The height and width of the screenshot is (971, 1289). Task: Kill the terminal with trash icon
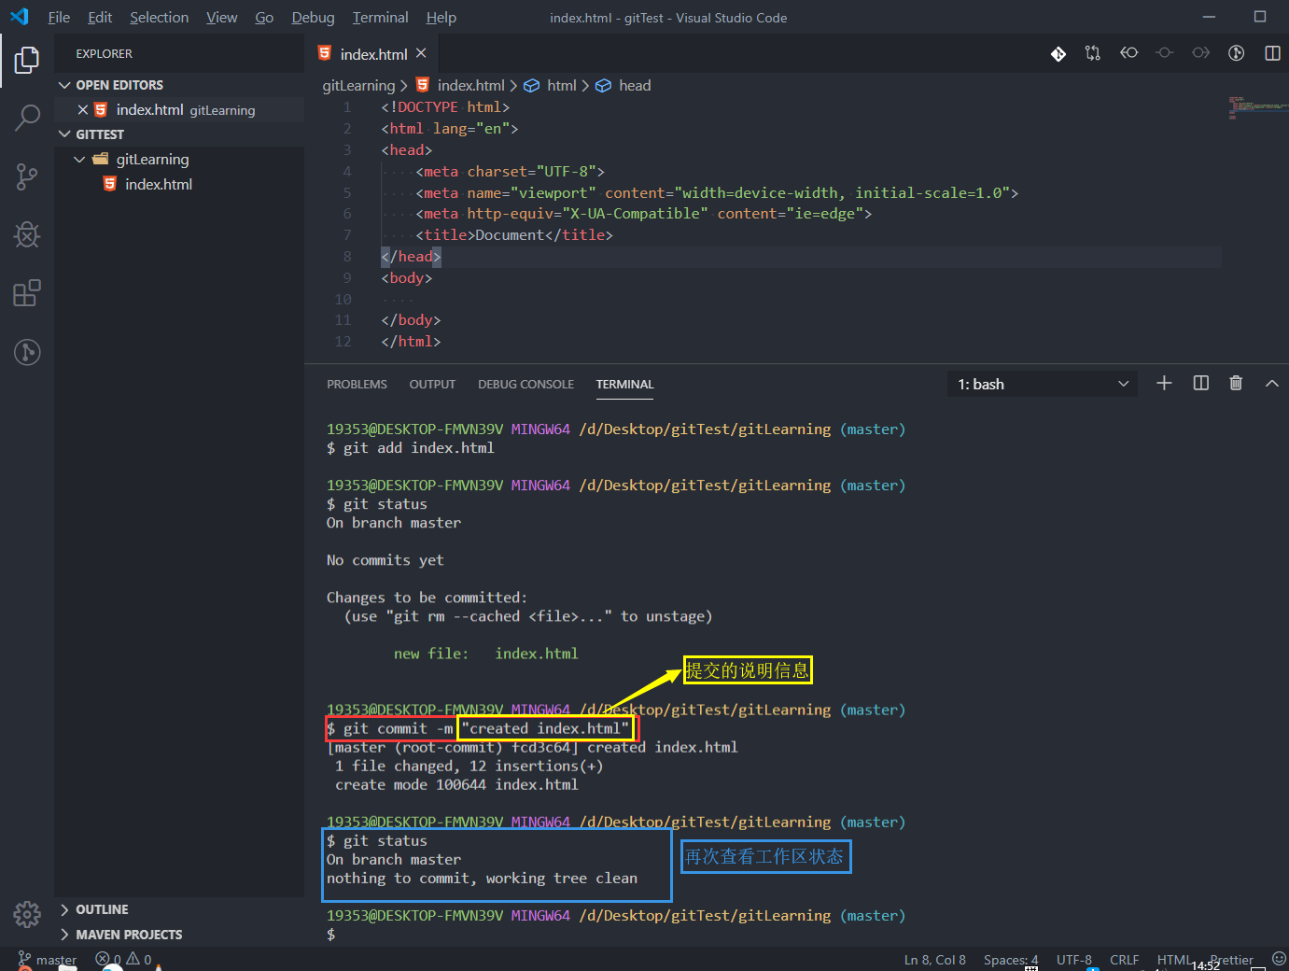tap(1236, 383)
